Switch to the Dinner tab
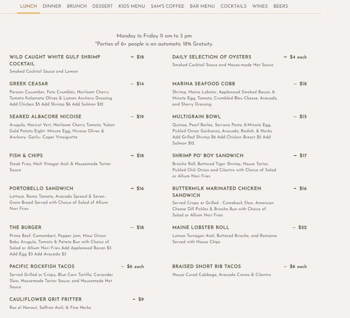The width and height of the screenshot is (350, 318). tap(52, 6)
